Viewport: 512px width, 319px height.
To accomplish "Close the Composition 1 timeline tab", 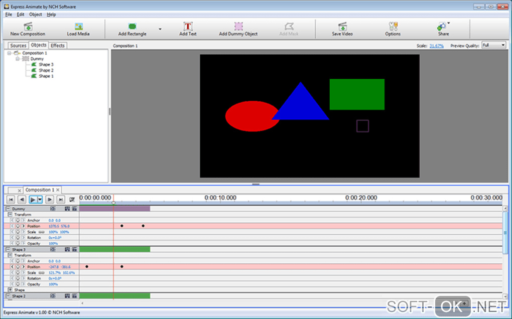I will 58,190.
